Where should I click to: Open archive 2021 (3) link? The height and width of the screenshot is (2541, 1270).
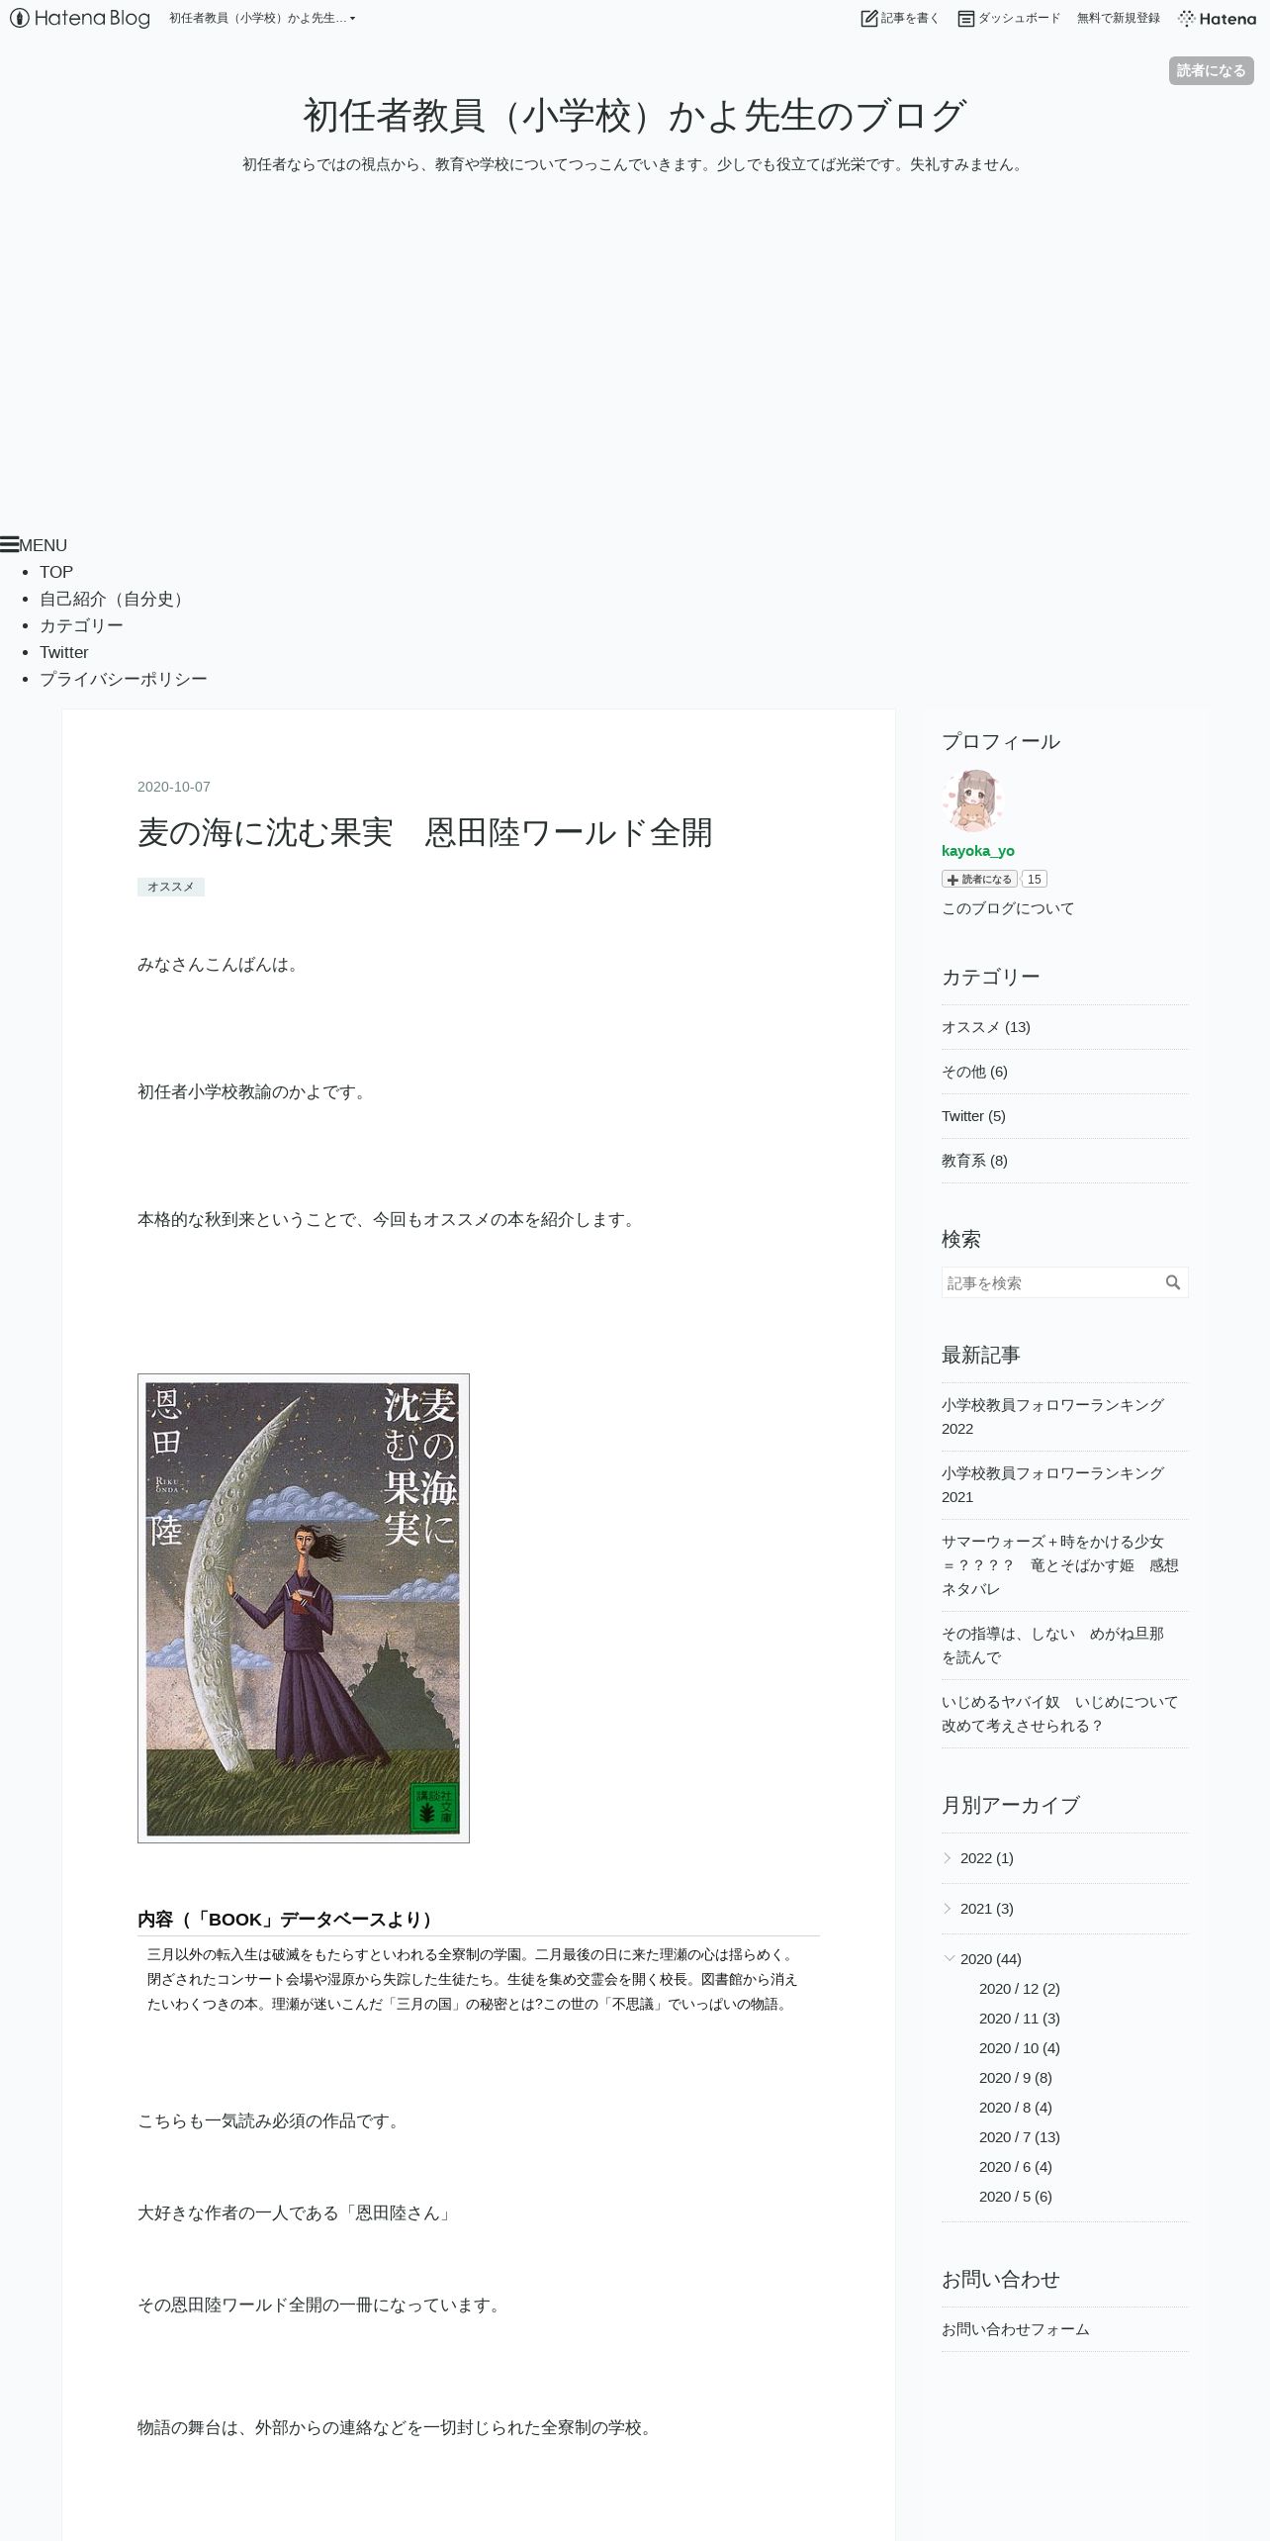click(987, 1909)
